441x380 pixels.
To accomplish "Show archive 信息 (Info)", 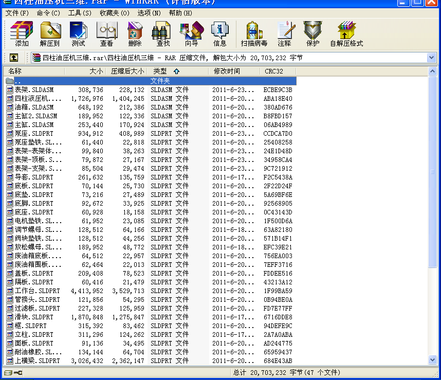I will [219, 34].
